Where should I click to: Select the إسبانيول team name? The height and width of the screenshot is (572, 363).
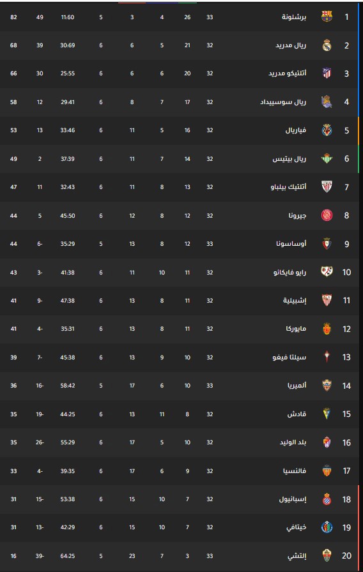click(x=293, y=499)
